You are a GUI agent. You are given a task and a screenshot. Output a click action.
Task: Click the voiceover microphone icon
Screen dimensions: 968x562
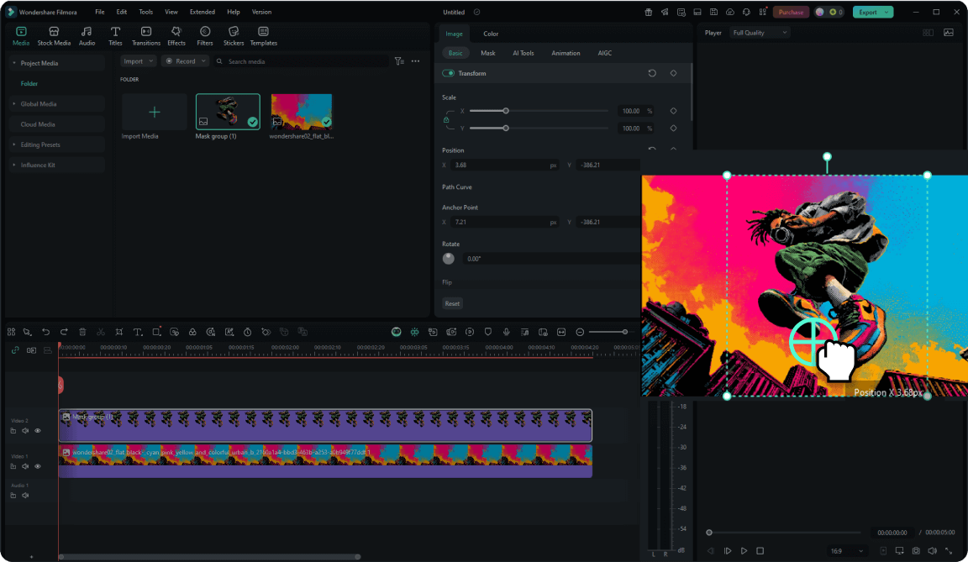[506, 332]
